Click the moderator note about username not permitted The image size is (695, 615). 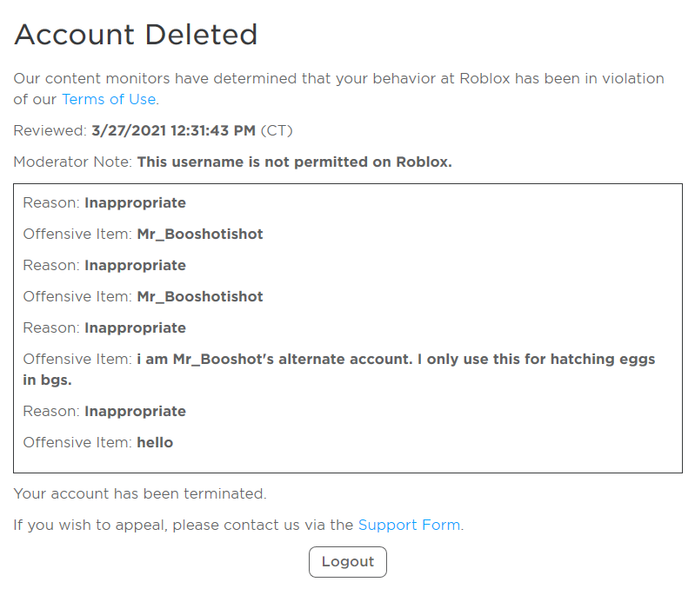(x=294, y=162)
